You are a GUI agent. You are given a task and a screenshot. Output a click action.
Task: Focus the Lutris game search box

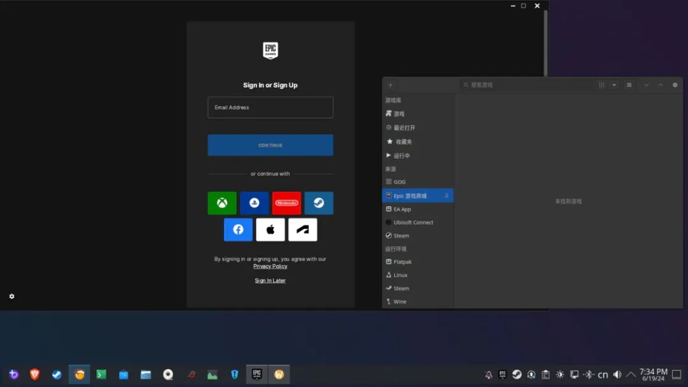pyautogui.click(x=526, y=85)
